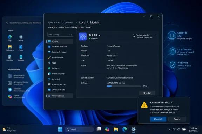The image size is (202, 134).
Task: Open Personalization settings
Action: (60, 58)
